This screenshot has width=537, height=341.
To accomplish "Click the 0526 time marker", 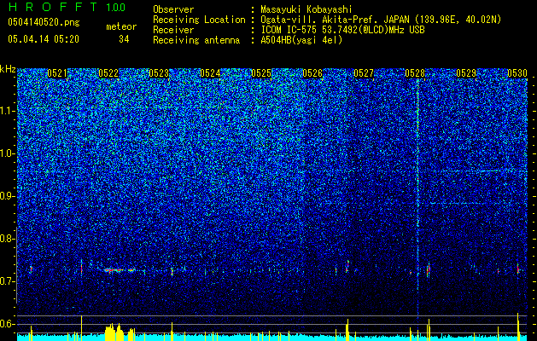I will point(312,73).
